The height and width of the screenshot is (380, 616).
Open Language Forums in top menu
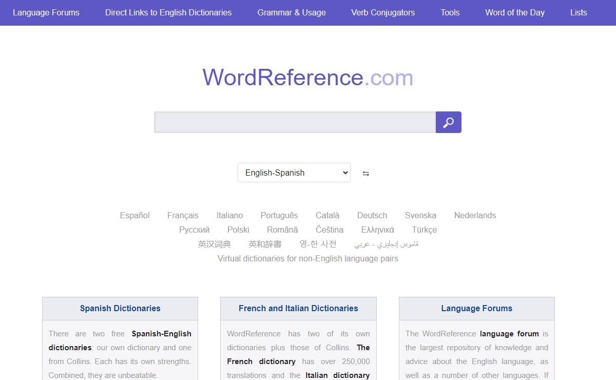[x=46, y=12]
